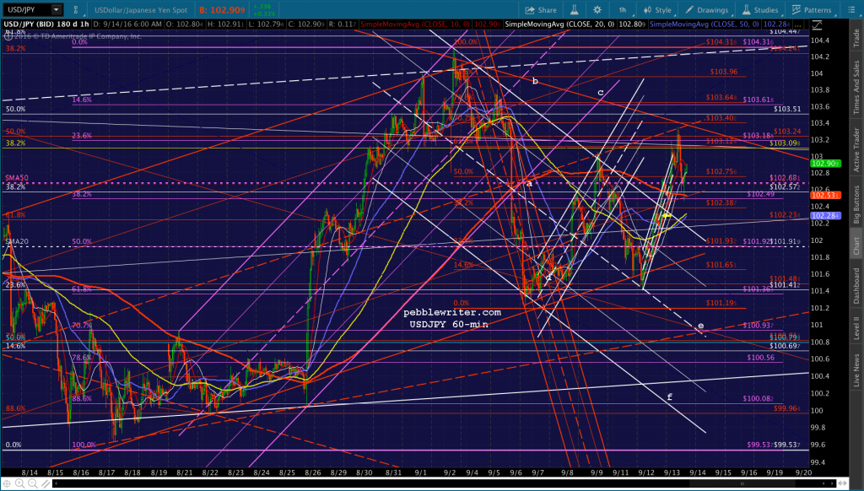Click the scrollbar left arrow

tap(56, 483)
